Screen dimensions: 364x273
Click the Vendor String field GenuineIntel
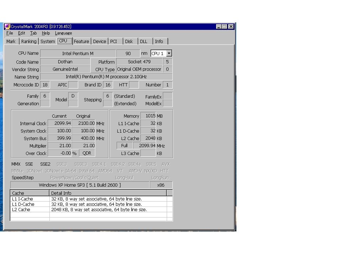click(65, 69)
